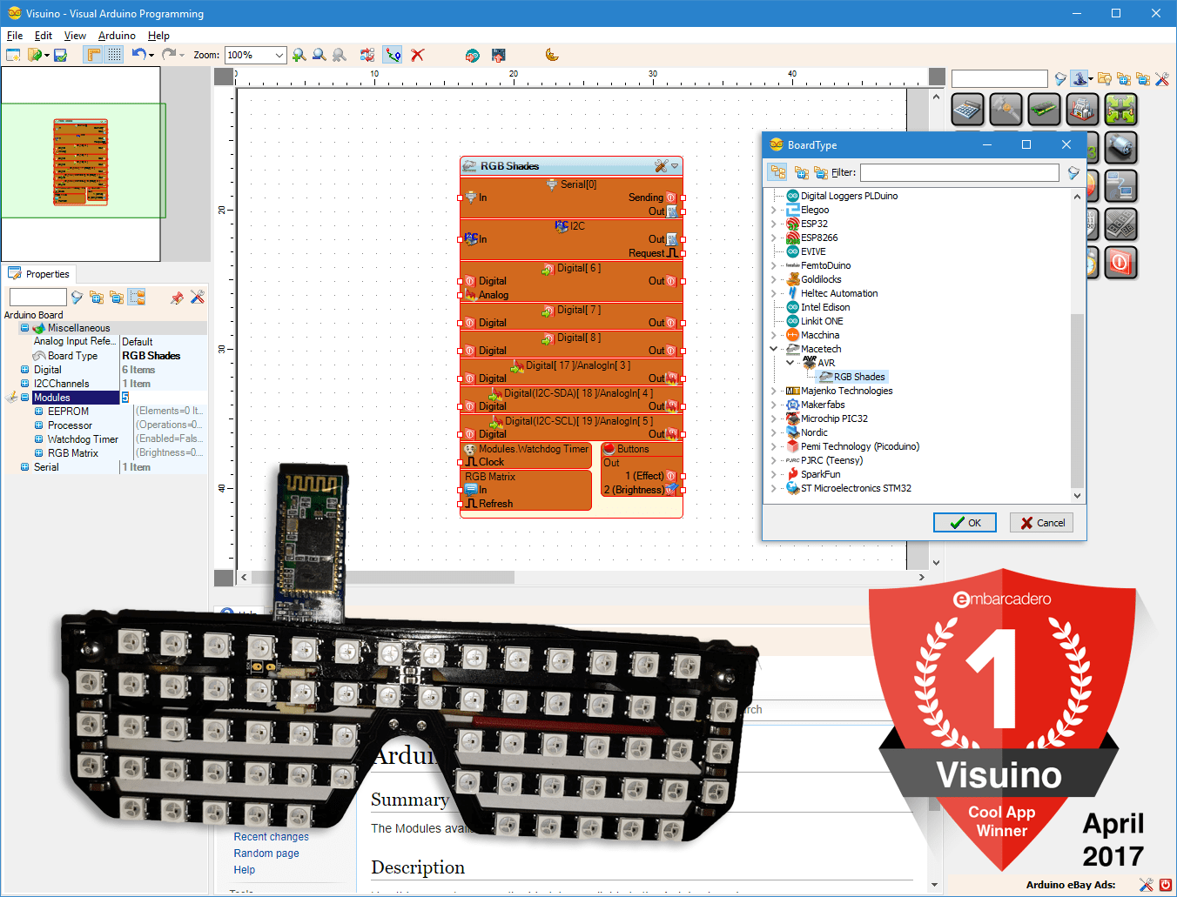The height and width of the screenshot is (897, 1177).
Task: Toggle the categorized tree view button in Properties
Action: (137, 298)
